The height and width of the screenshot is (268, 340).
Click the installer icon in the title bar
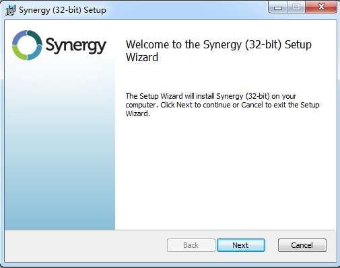coord(10,10)
